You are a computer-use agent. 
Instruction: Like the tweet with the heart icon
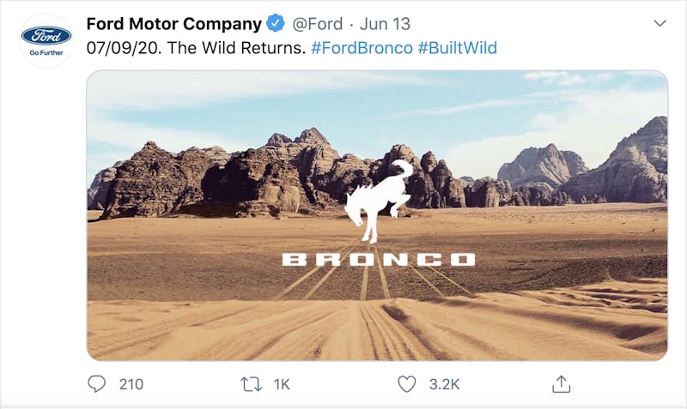tap(406, 384)
